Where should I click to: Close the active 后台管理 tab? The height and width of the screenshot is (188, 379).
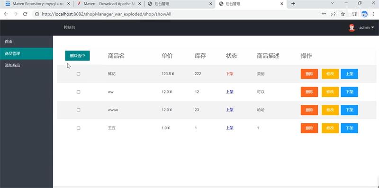coord(282,4)
